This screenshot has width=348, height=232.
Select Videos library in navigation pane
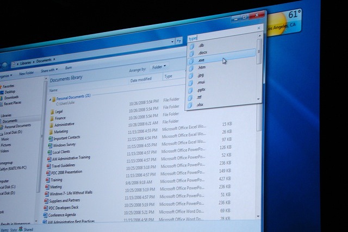4,151
